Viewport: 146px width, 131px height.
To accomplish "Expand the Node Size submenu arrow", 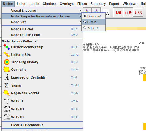I will (x=80, y=22).
